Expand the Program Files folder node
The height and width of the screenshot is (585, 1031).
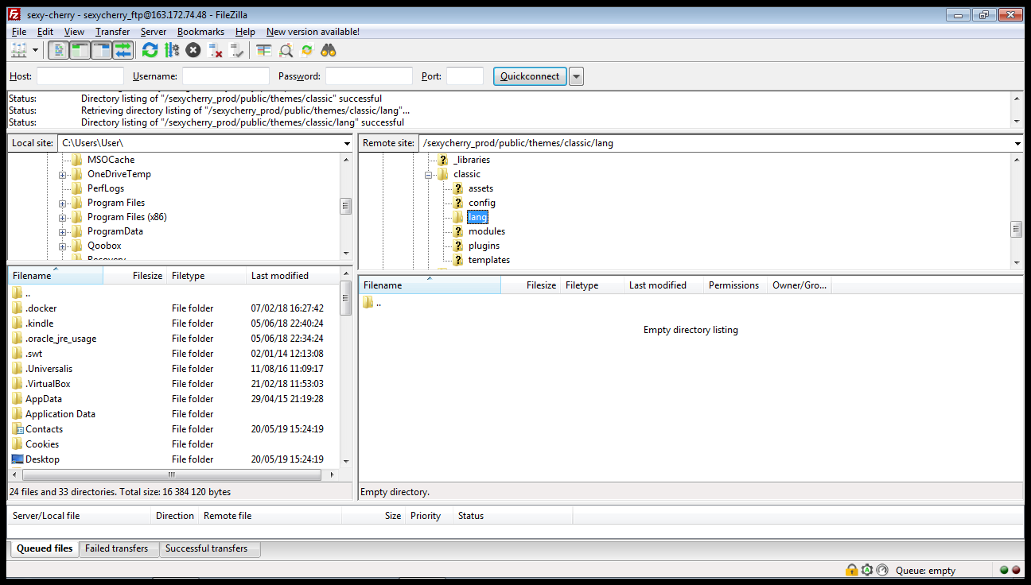(62, 203)
